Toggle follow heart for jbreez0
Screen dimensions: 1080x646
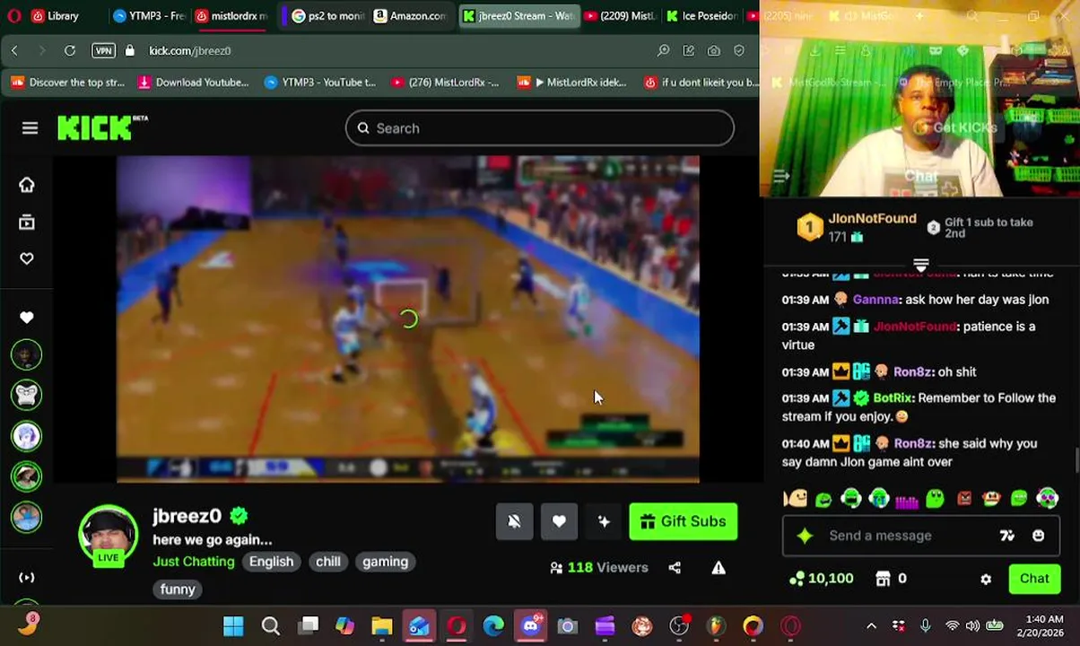[559, 521]
